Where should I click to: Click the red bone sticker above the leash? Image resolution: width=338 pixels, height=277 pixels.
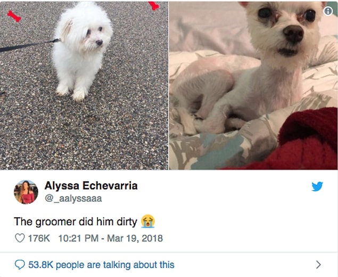tap(14, 16)
